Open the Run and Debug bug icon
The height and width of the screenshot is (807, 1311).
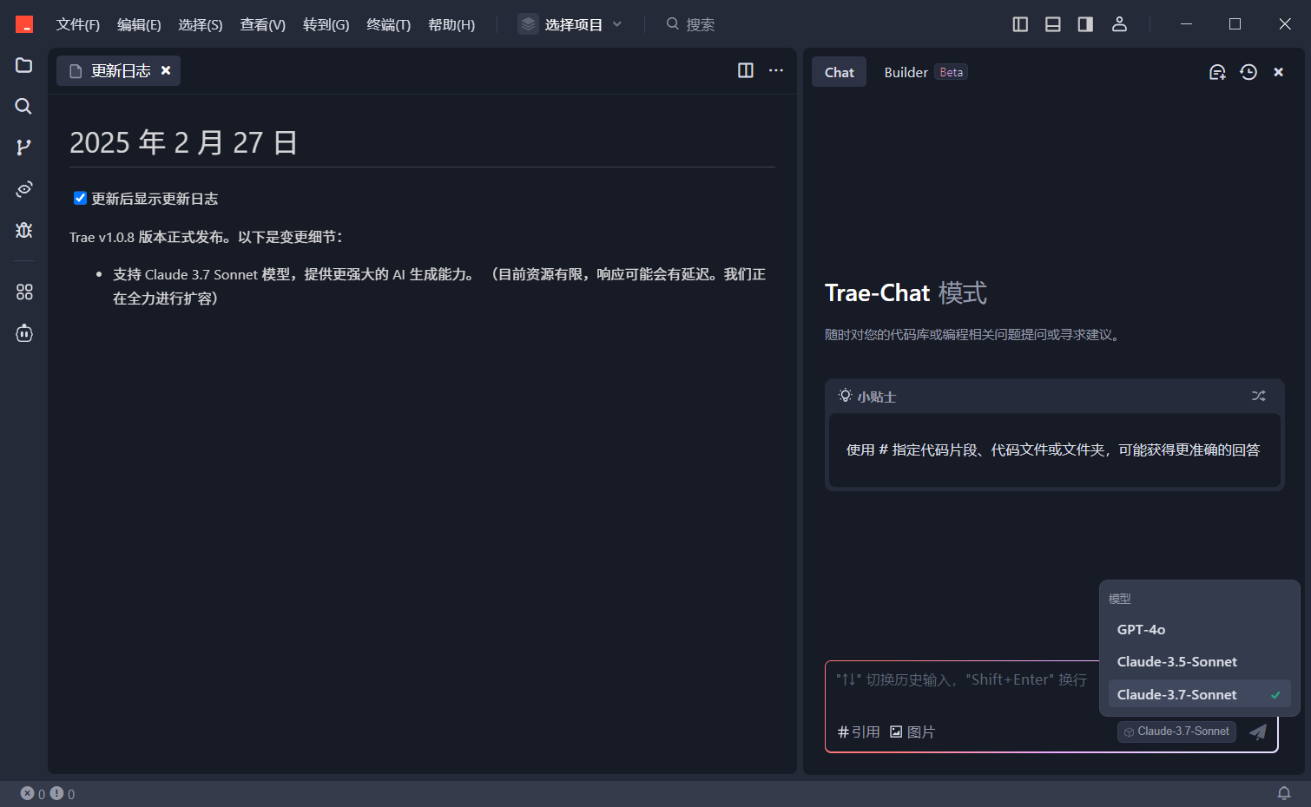(24, 230)
